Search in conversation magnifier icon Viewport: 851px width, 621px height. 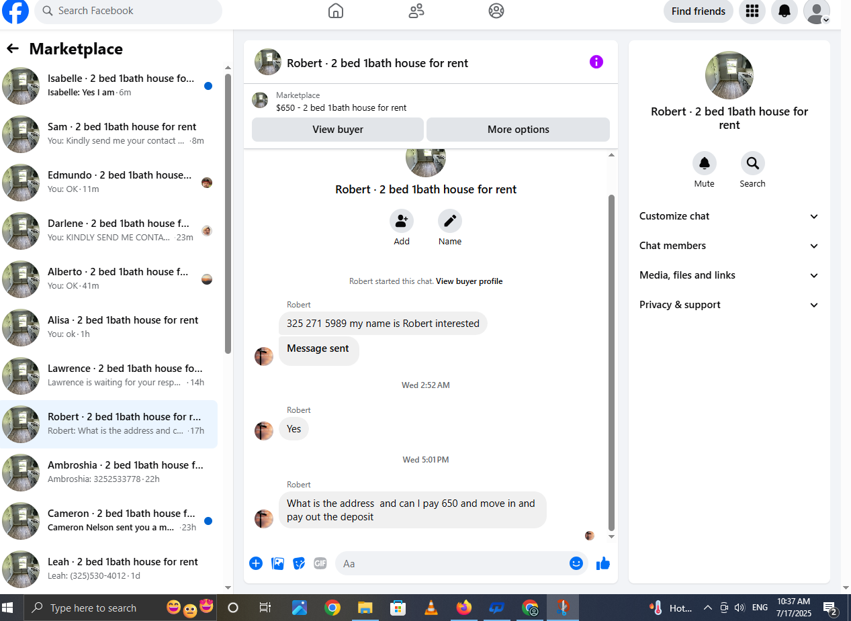(x=753, y=163)
